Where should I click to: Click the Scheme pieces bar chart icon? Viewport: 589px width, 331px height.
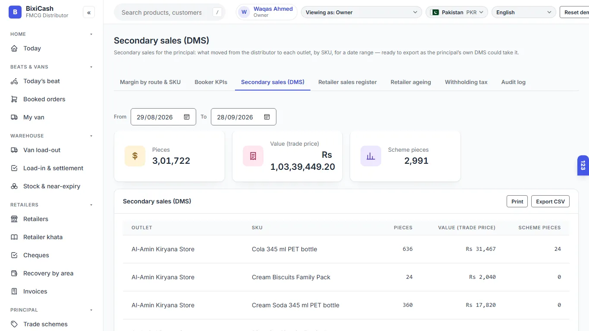371,156
